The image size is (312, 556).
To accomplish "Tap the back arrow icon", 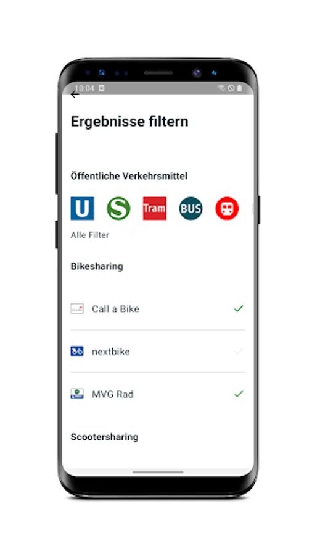I will pos(75,95).
